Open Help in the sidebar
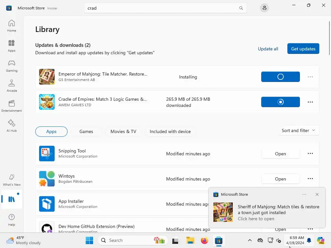 [12, 220]
